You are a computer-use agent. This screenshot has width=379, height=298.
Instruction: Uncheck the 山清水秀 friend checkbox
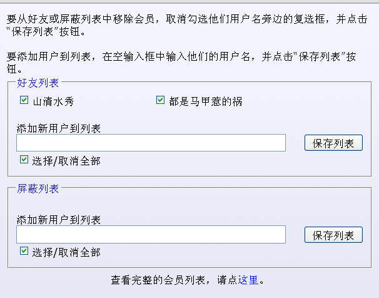pos(24,100)
